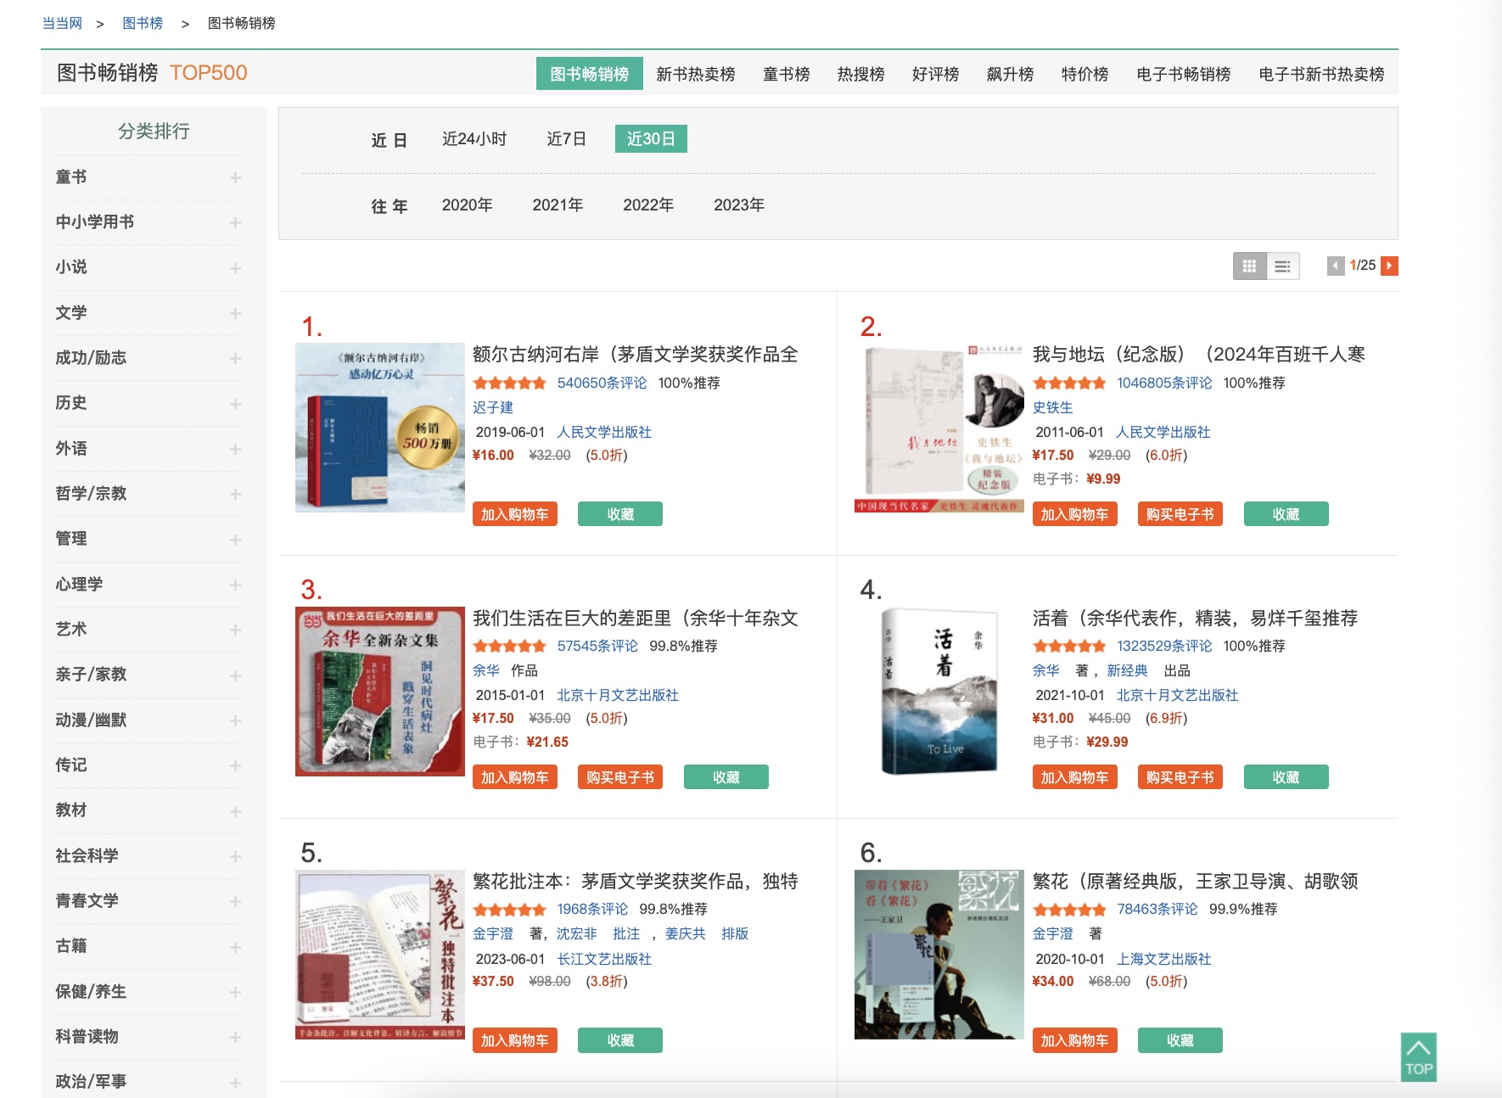1502x1098 pixels.
Task: Expand the 小说 category plus icon
Action: [x=235, y=268]
